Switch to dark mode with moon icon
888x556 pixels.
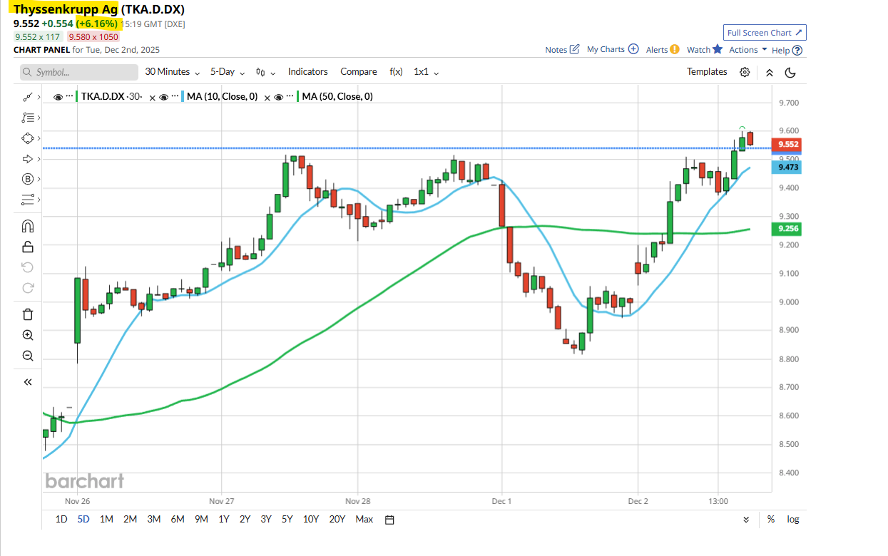pyautogui.click(x=790, y=72)
